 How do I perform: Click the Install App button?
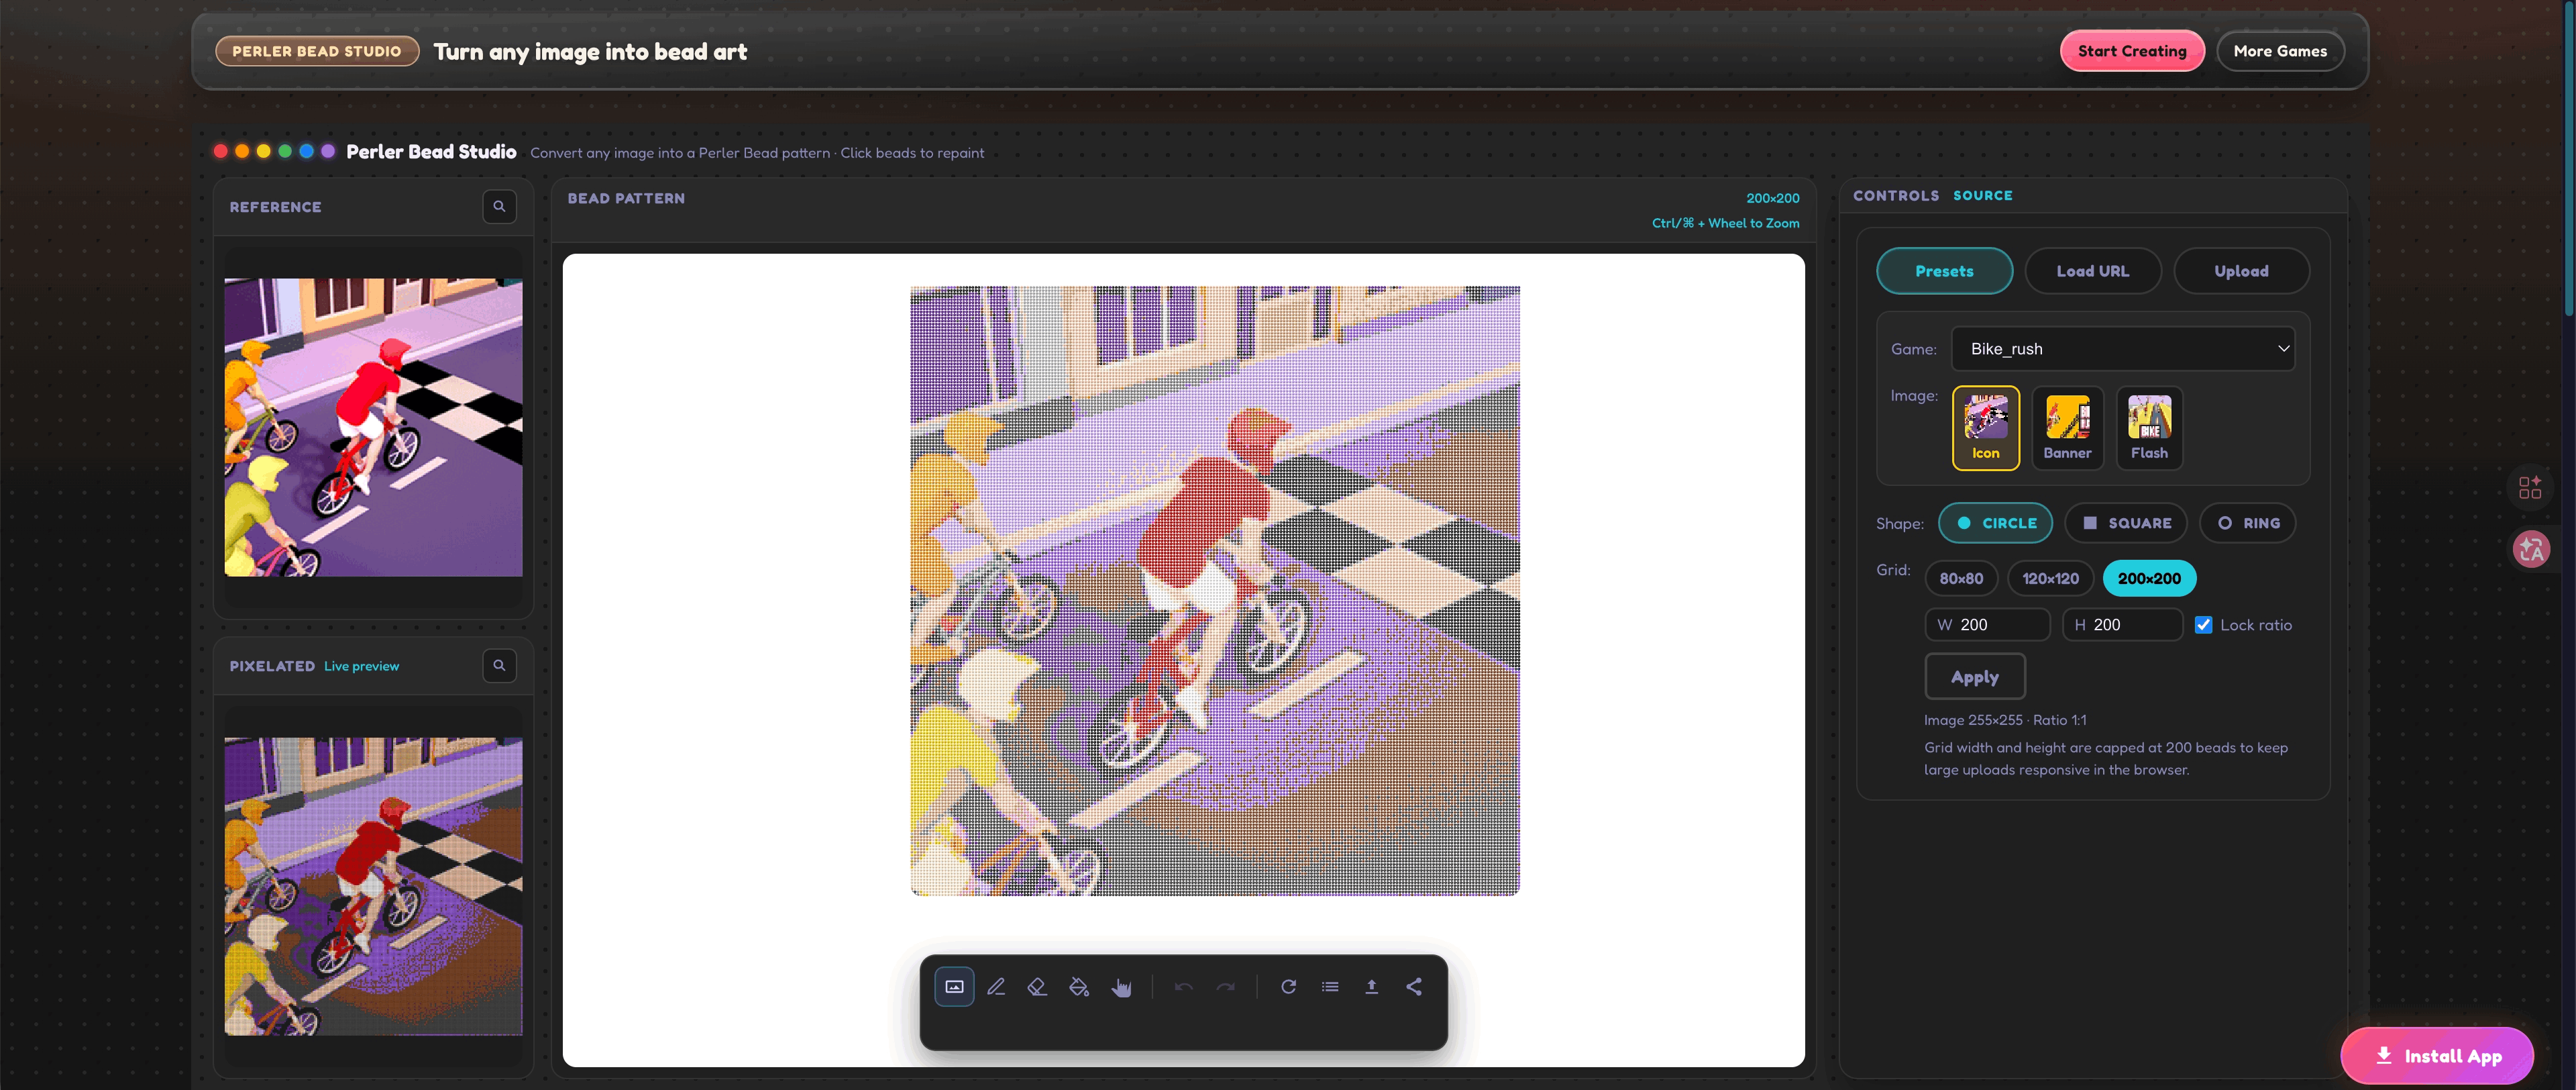2436,1056
